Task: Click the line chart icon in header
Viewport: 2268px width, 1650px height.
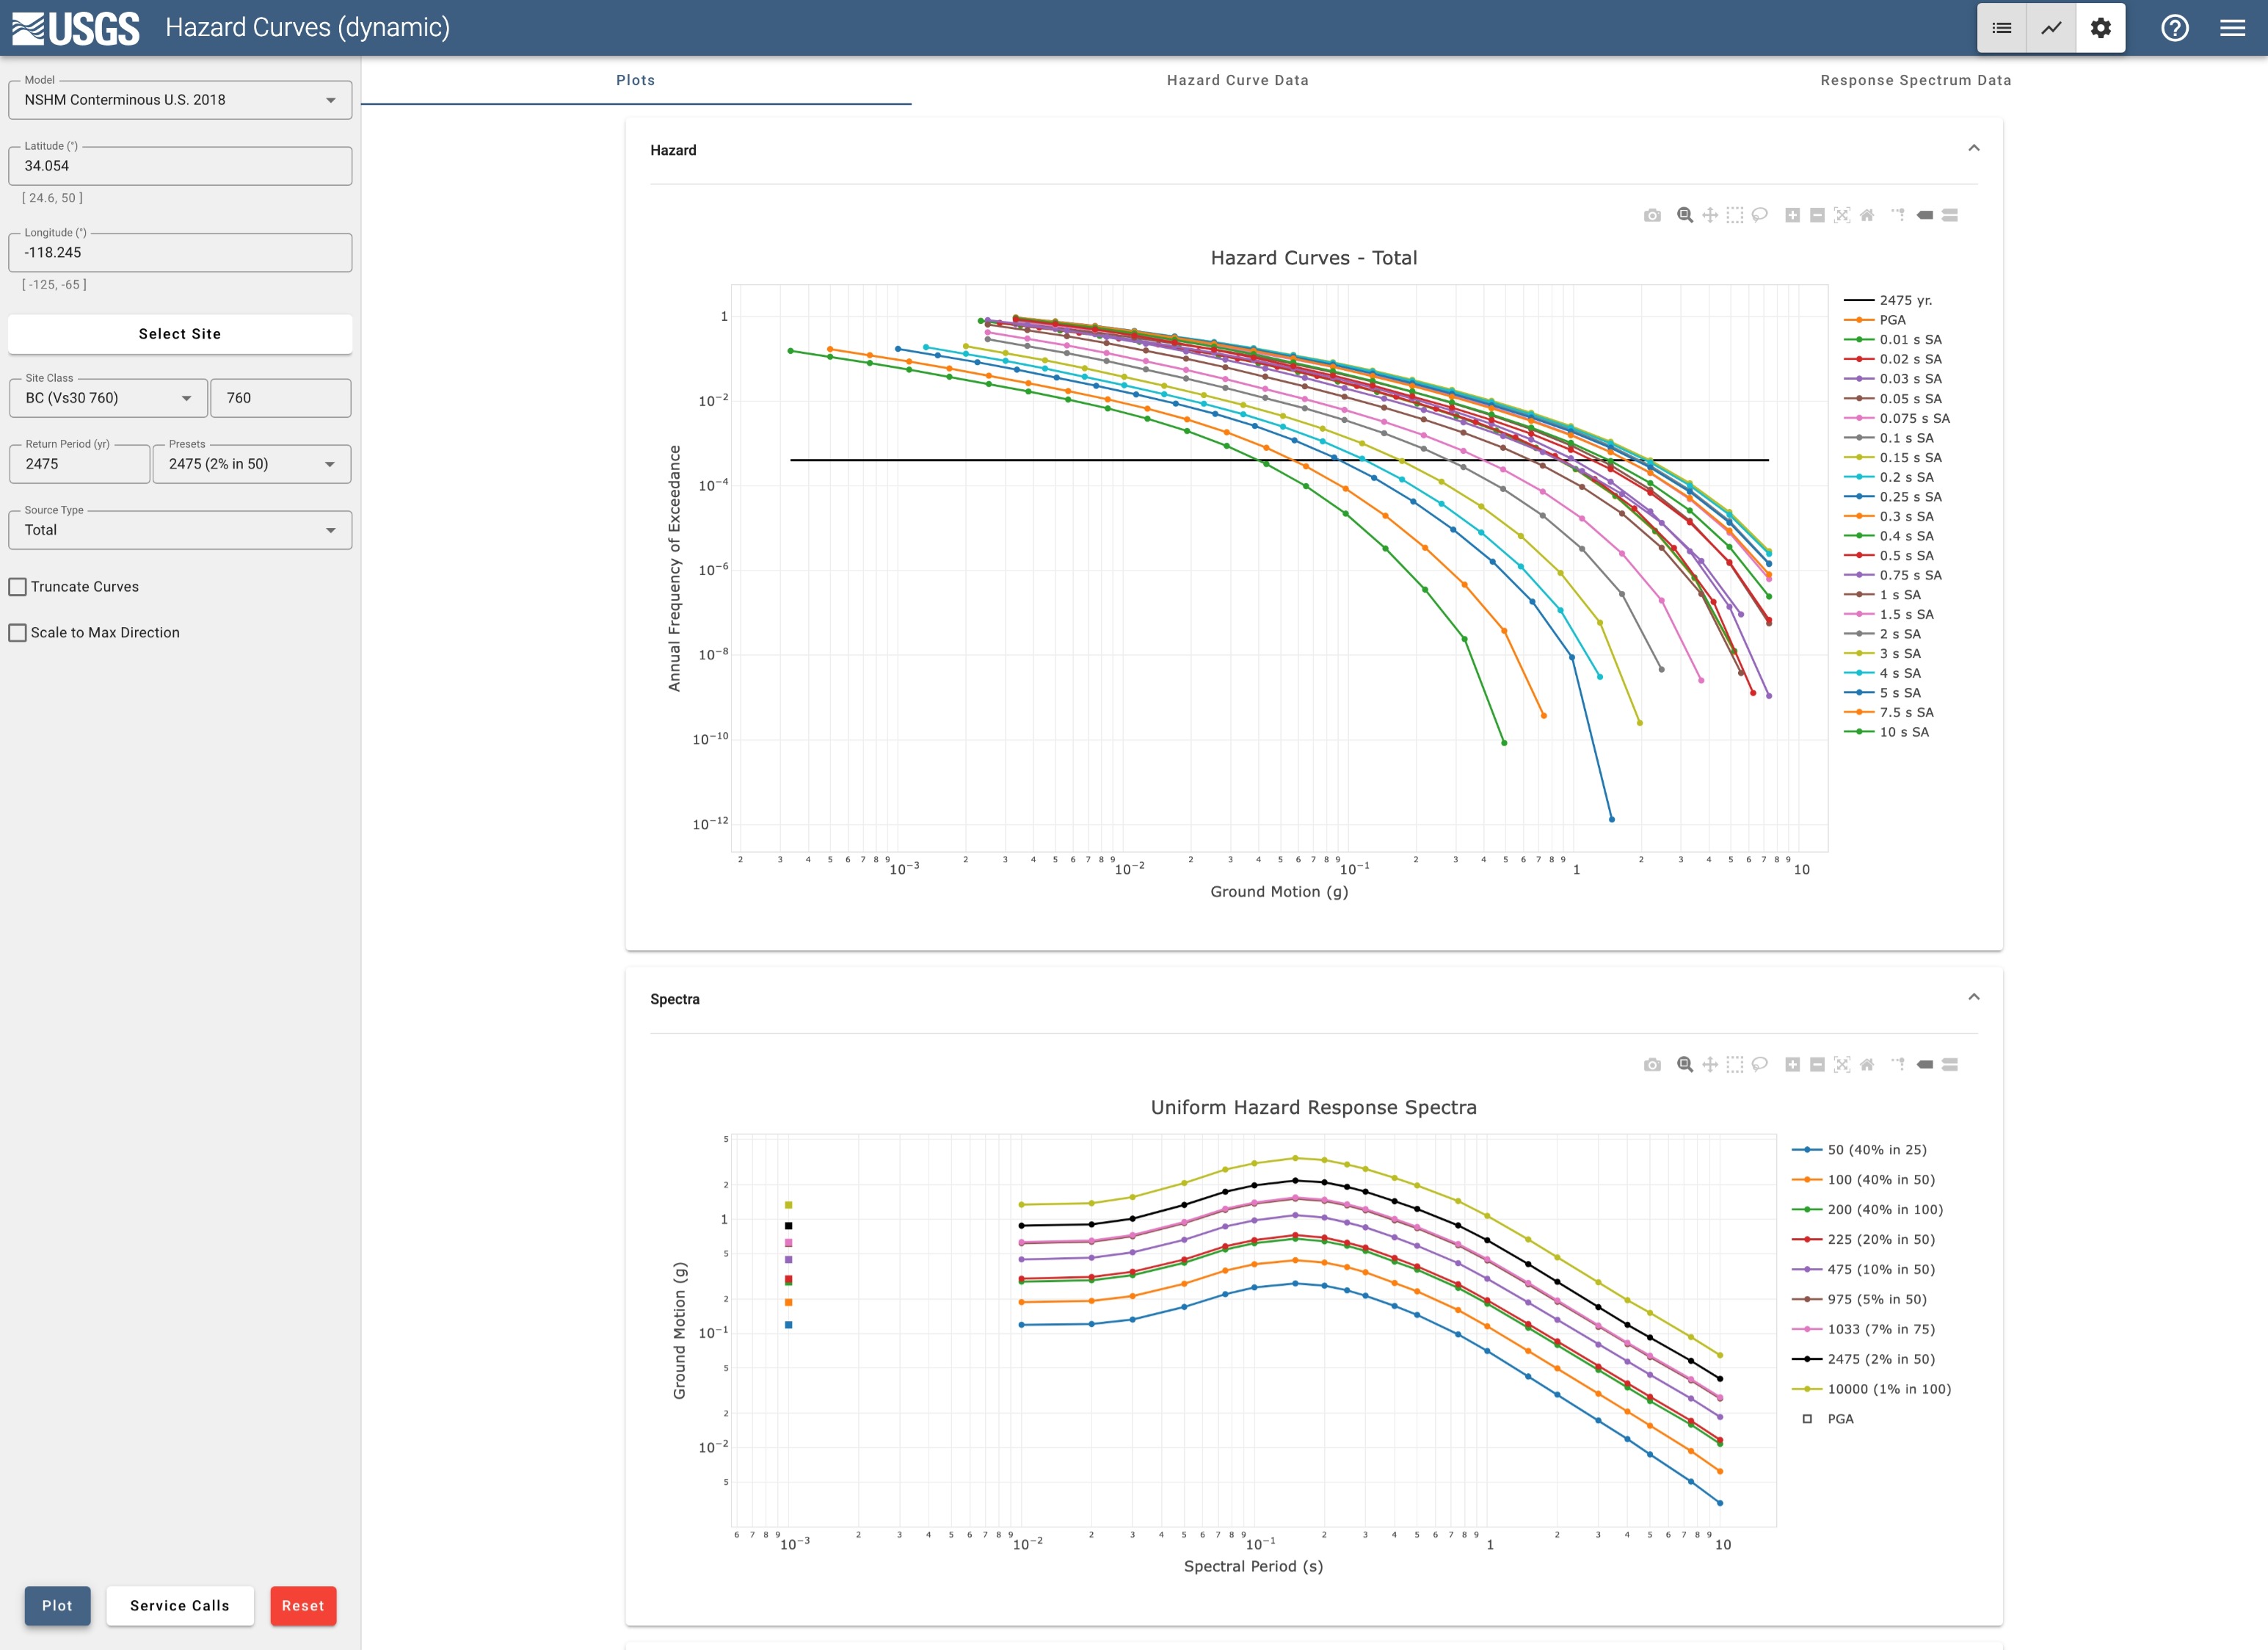Action: tap(2051, 28)
